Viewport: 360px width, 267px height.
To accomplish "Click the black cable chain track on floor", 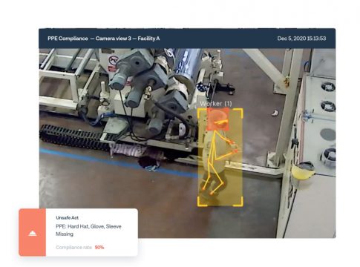I will pos(74,137).
